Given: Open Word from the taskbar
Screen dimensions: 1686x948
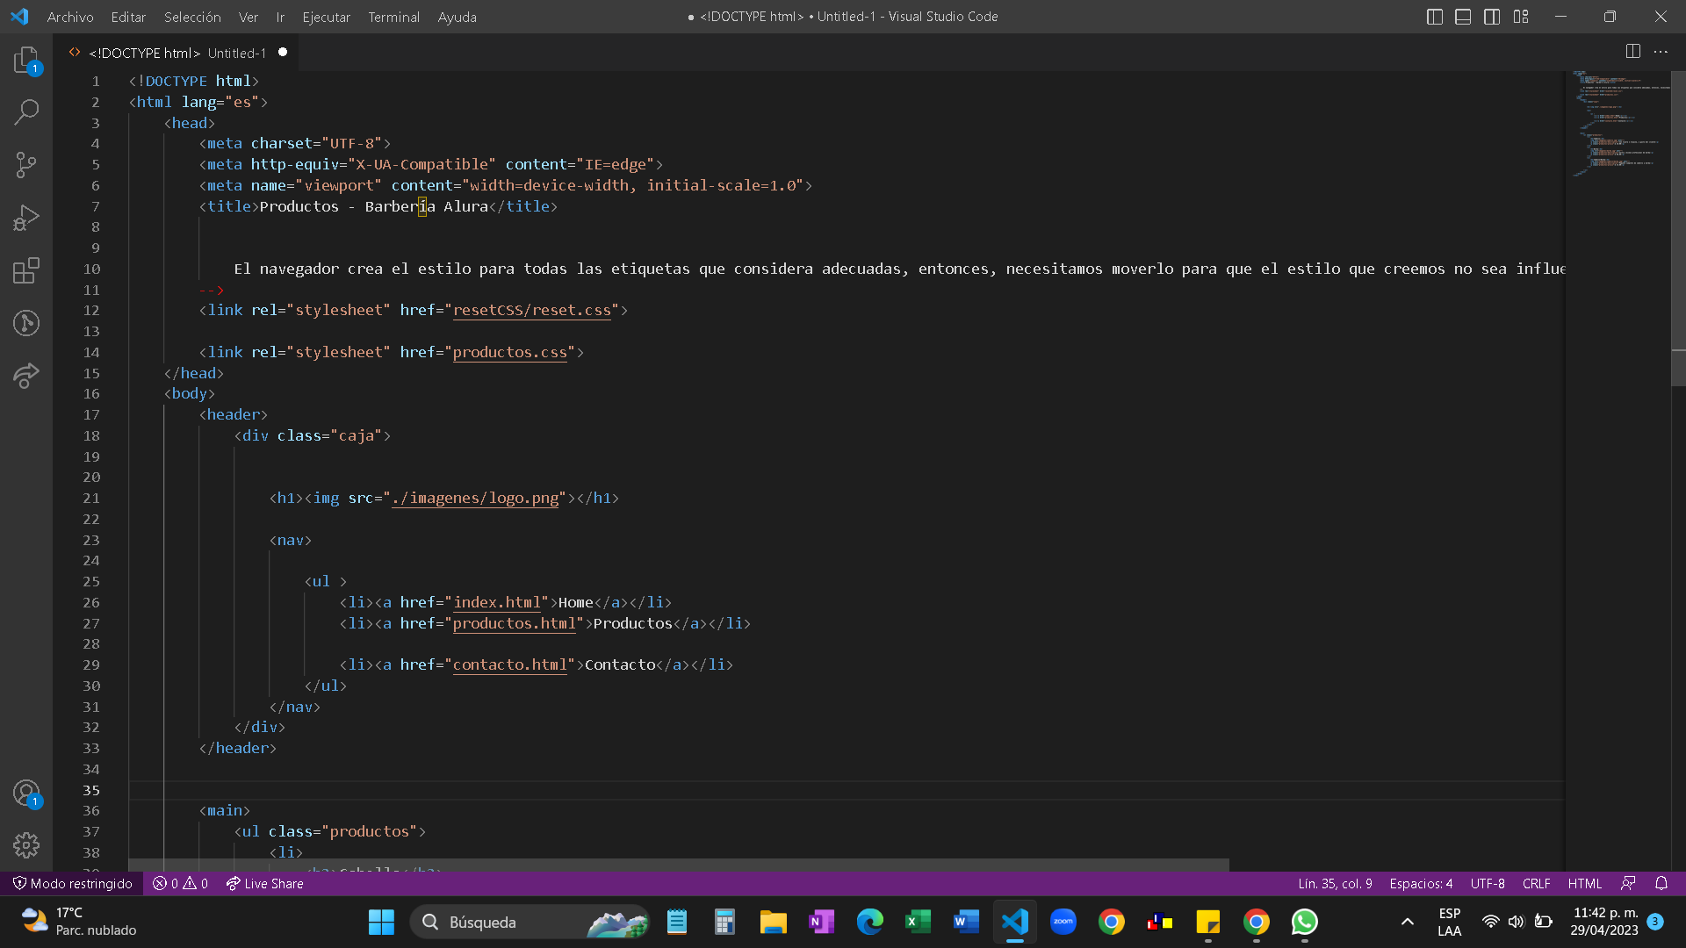Looking at the screenshot, I should 966,922.
